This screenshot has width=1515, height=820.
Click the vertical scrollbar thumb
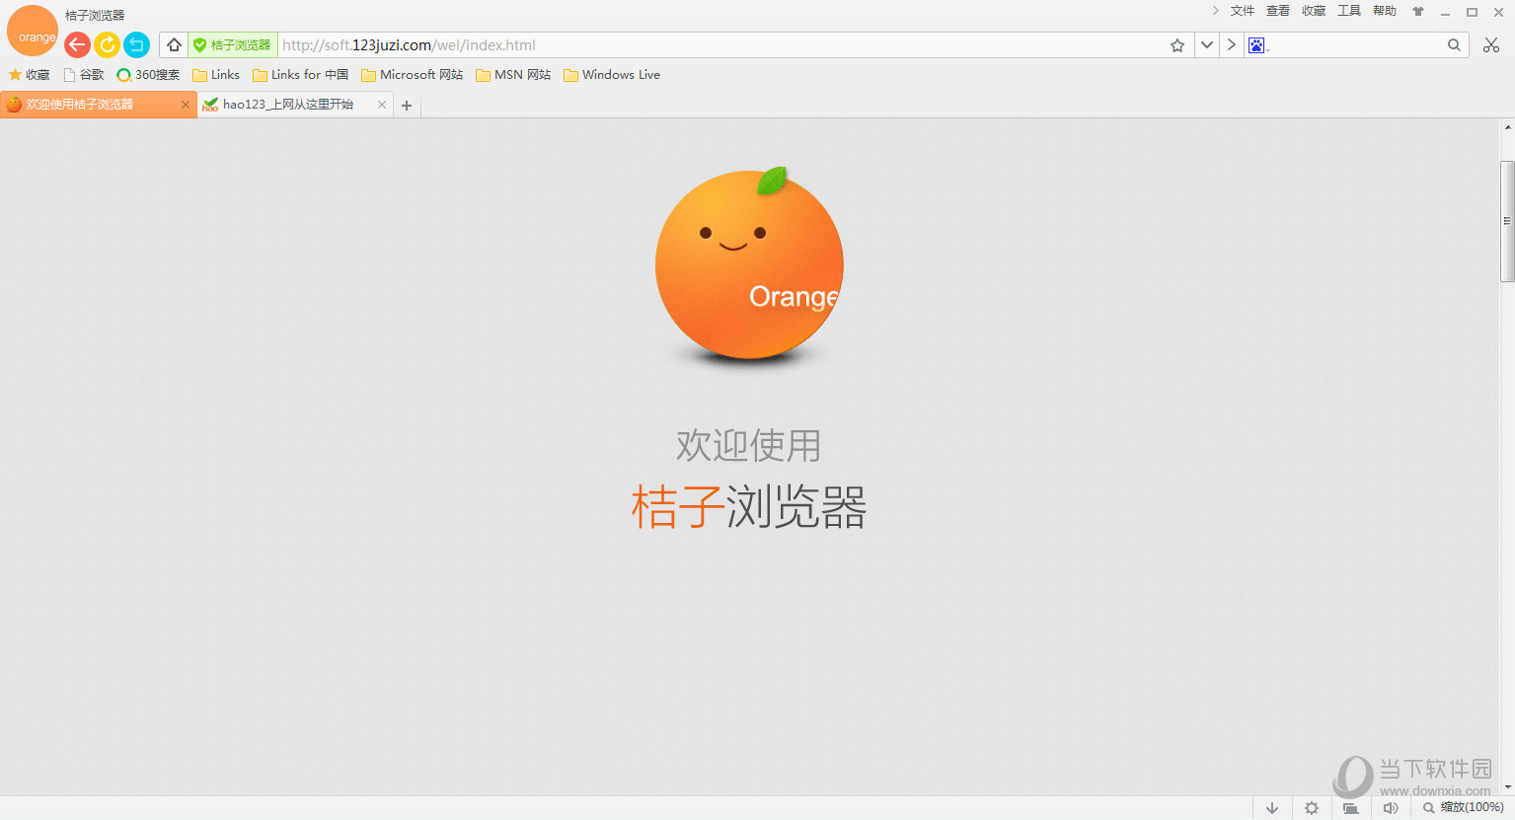pos(1507,221)
